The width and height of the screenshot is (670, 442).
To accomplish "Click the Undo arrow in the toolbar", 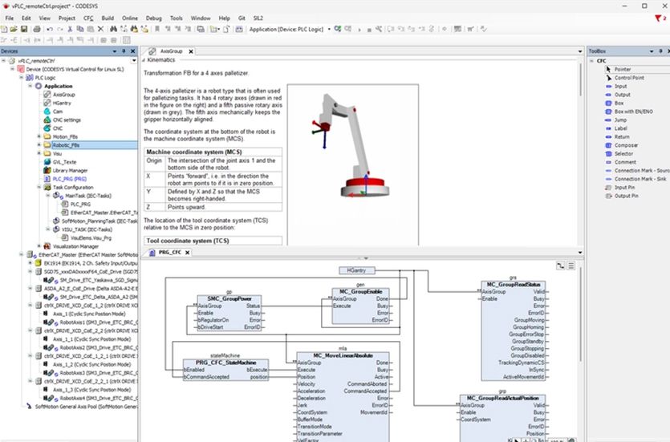I will coord(50,29).
